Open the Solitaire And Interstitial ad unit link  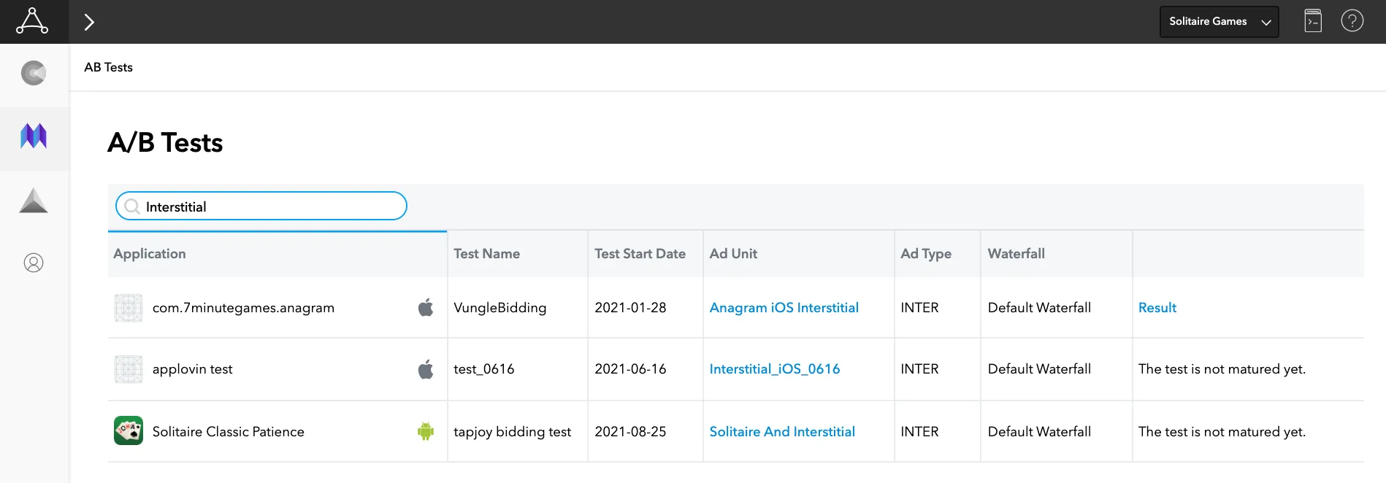(782, 432)
